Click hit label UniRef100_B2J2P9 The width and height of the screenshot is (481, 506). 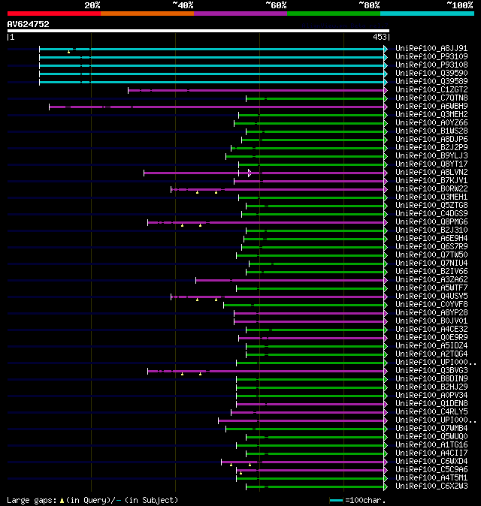[431, 147]
